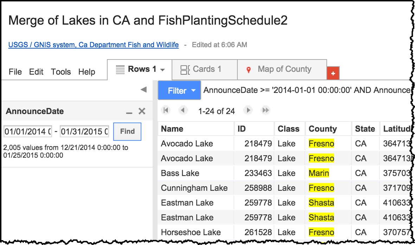Click the Find button
This screenshot has height=245, width=415.
pos(127,132)
